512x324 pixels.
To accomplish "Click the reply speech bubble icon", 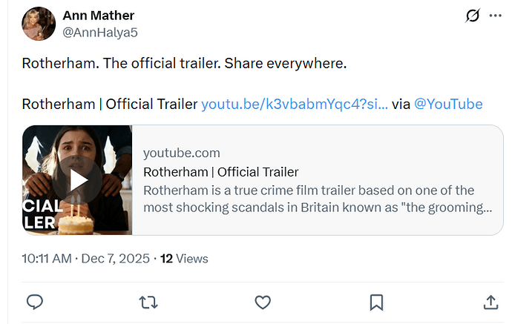I will pyautogui.click(x=34, y=302).
